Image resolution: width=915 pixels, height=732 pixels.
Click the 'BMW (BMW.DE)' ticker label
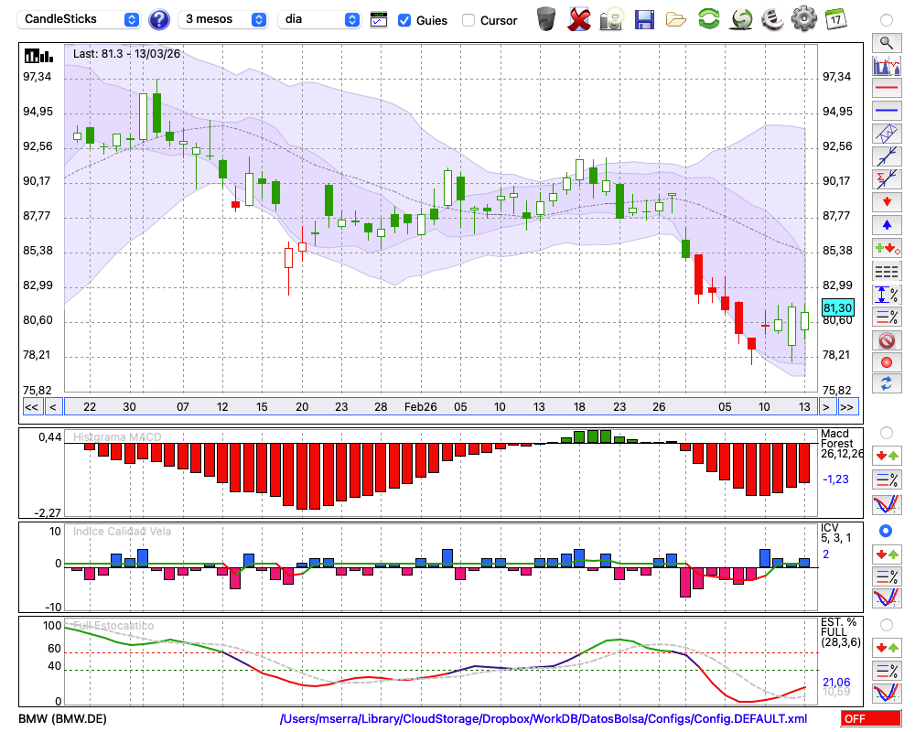click(62, 718)
